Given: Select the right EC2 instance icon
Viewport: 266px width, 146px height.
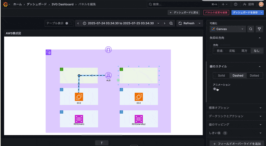Looking at the screenshot, I should tap(139, 97).
